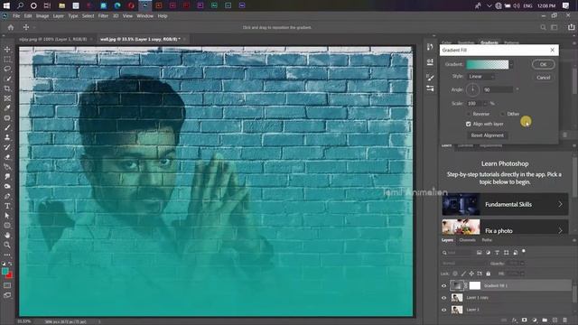
Task: Uncheck Align with layer checkbox
Action: (x=468, y=125)
